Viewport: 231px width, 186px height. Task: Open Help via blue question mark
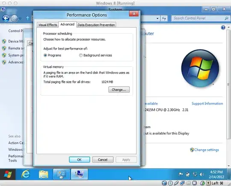[x=223, y=27]
